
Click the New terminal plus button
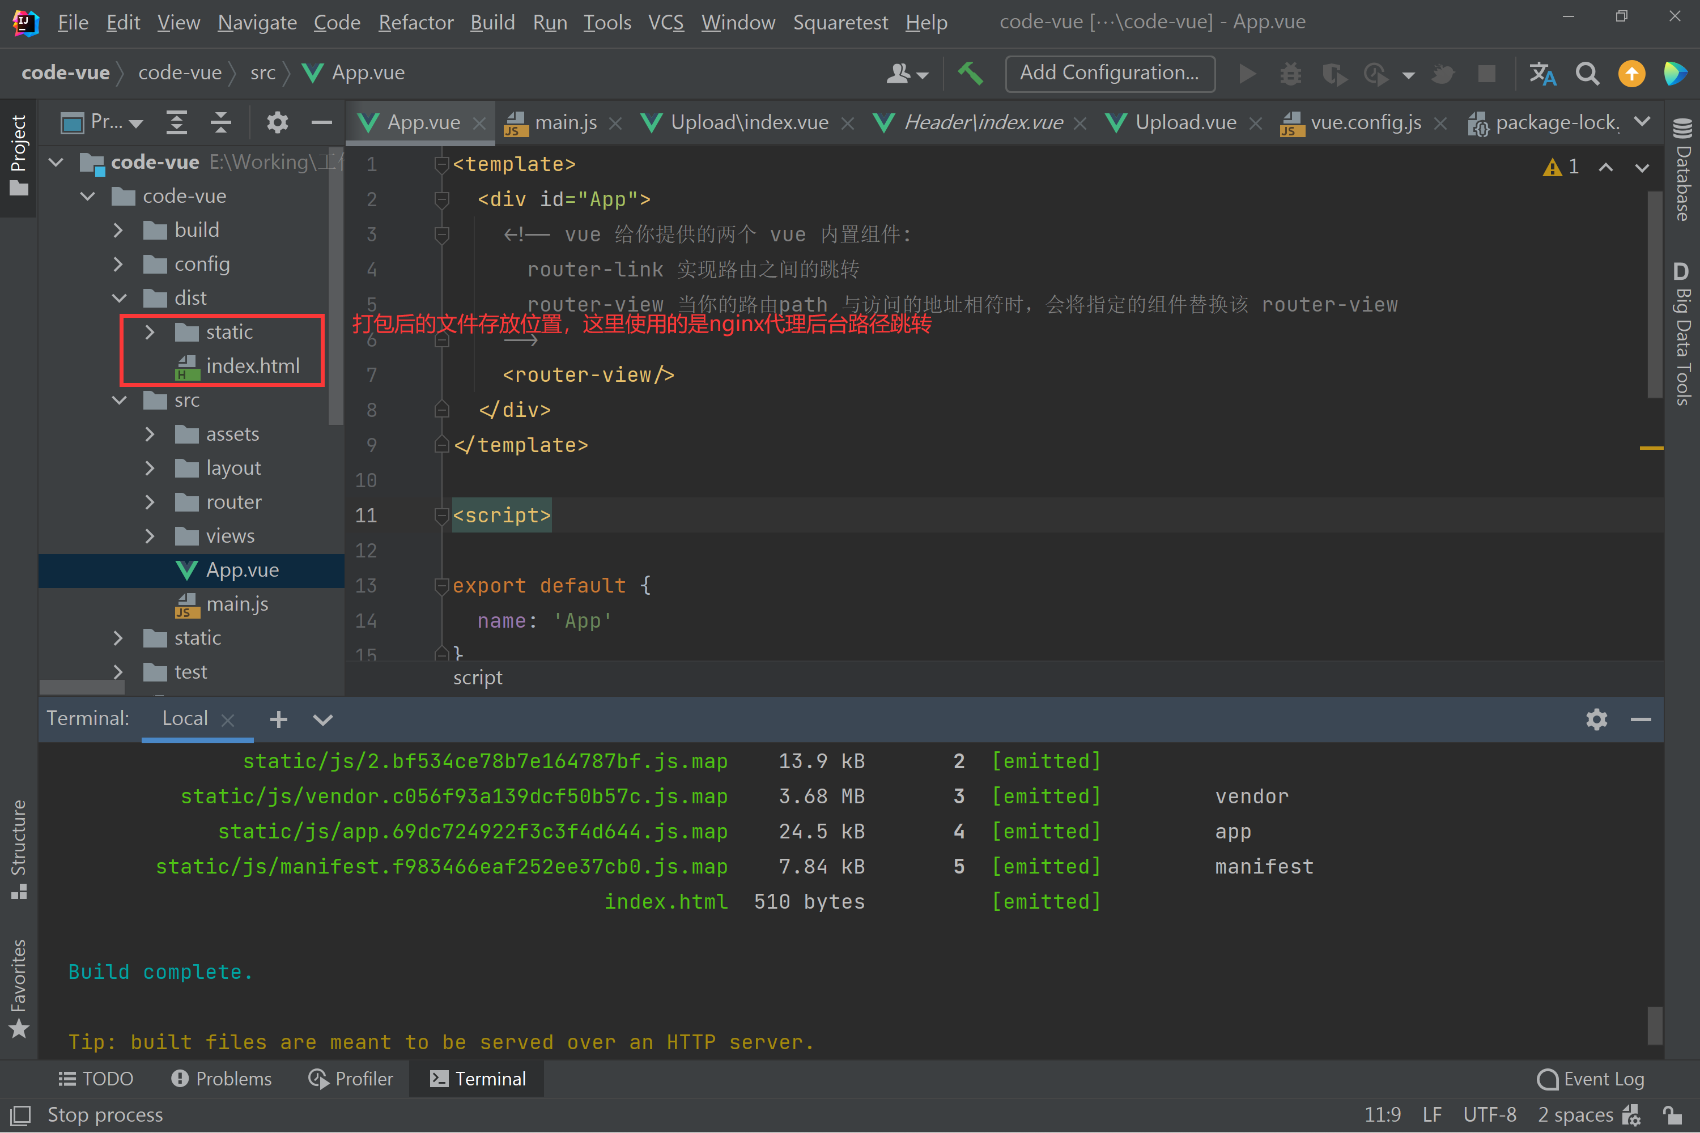click(x=278, y=718)
